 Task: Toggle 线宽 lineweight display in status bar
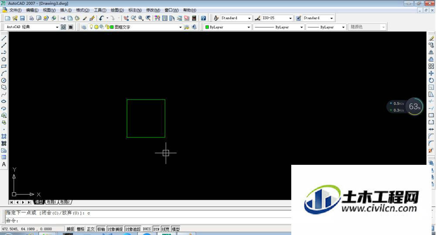(165, 229)
